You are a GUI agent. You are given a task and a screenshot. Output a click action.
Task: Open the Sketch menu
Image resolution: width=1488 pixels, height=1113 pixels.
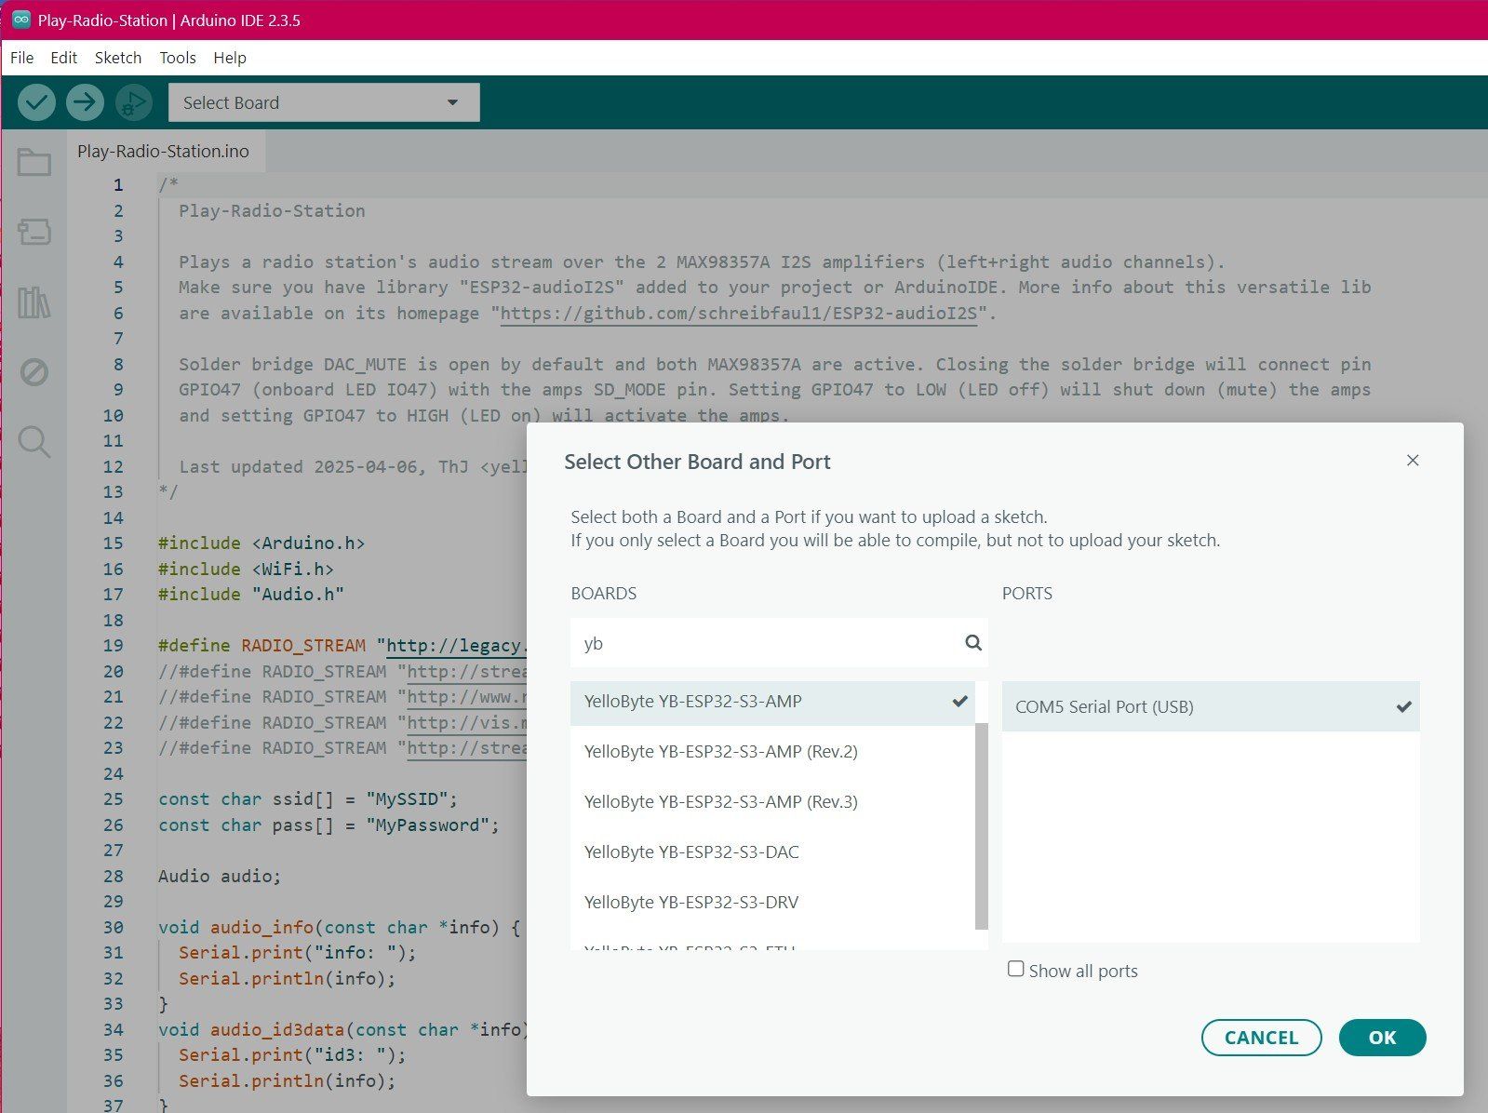118,58
